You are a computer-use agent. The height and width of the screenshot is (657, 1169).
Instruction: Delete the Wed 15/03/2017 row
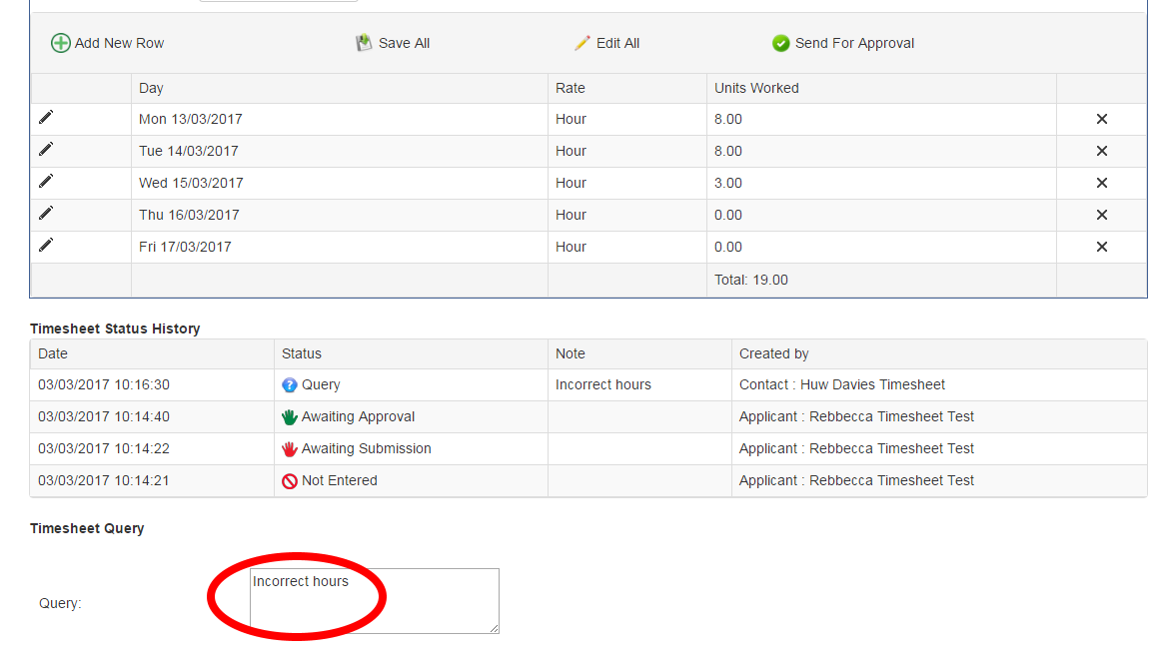[1102, 184]
